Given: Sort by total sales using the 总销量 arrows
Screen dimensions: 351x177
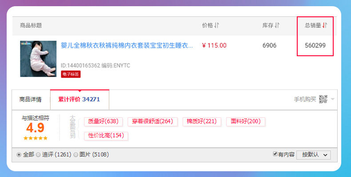Looking at the screenshot, I should (x=325, y=26).
